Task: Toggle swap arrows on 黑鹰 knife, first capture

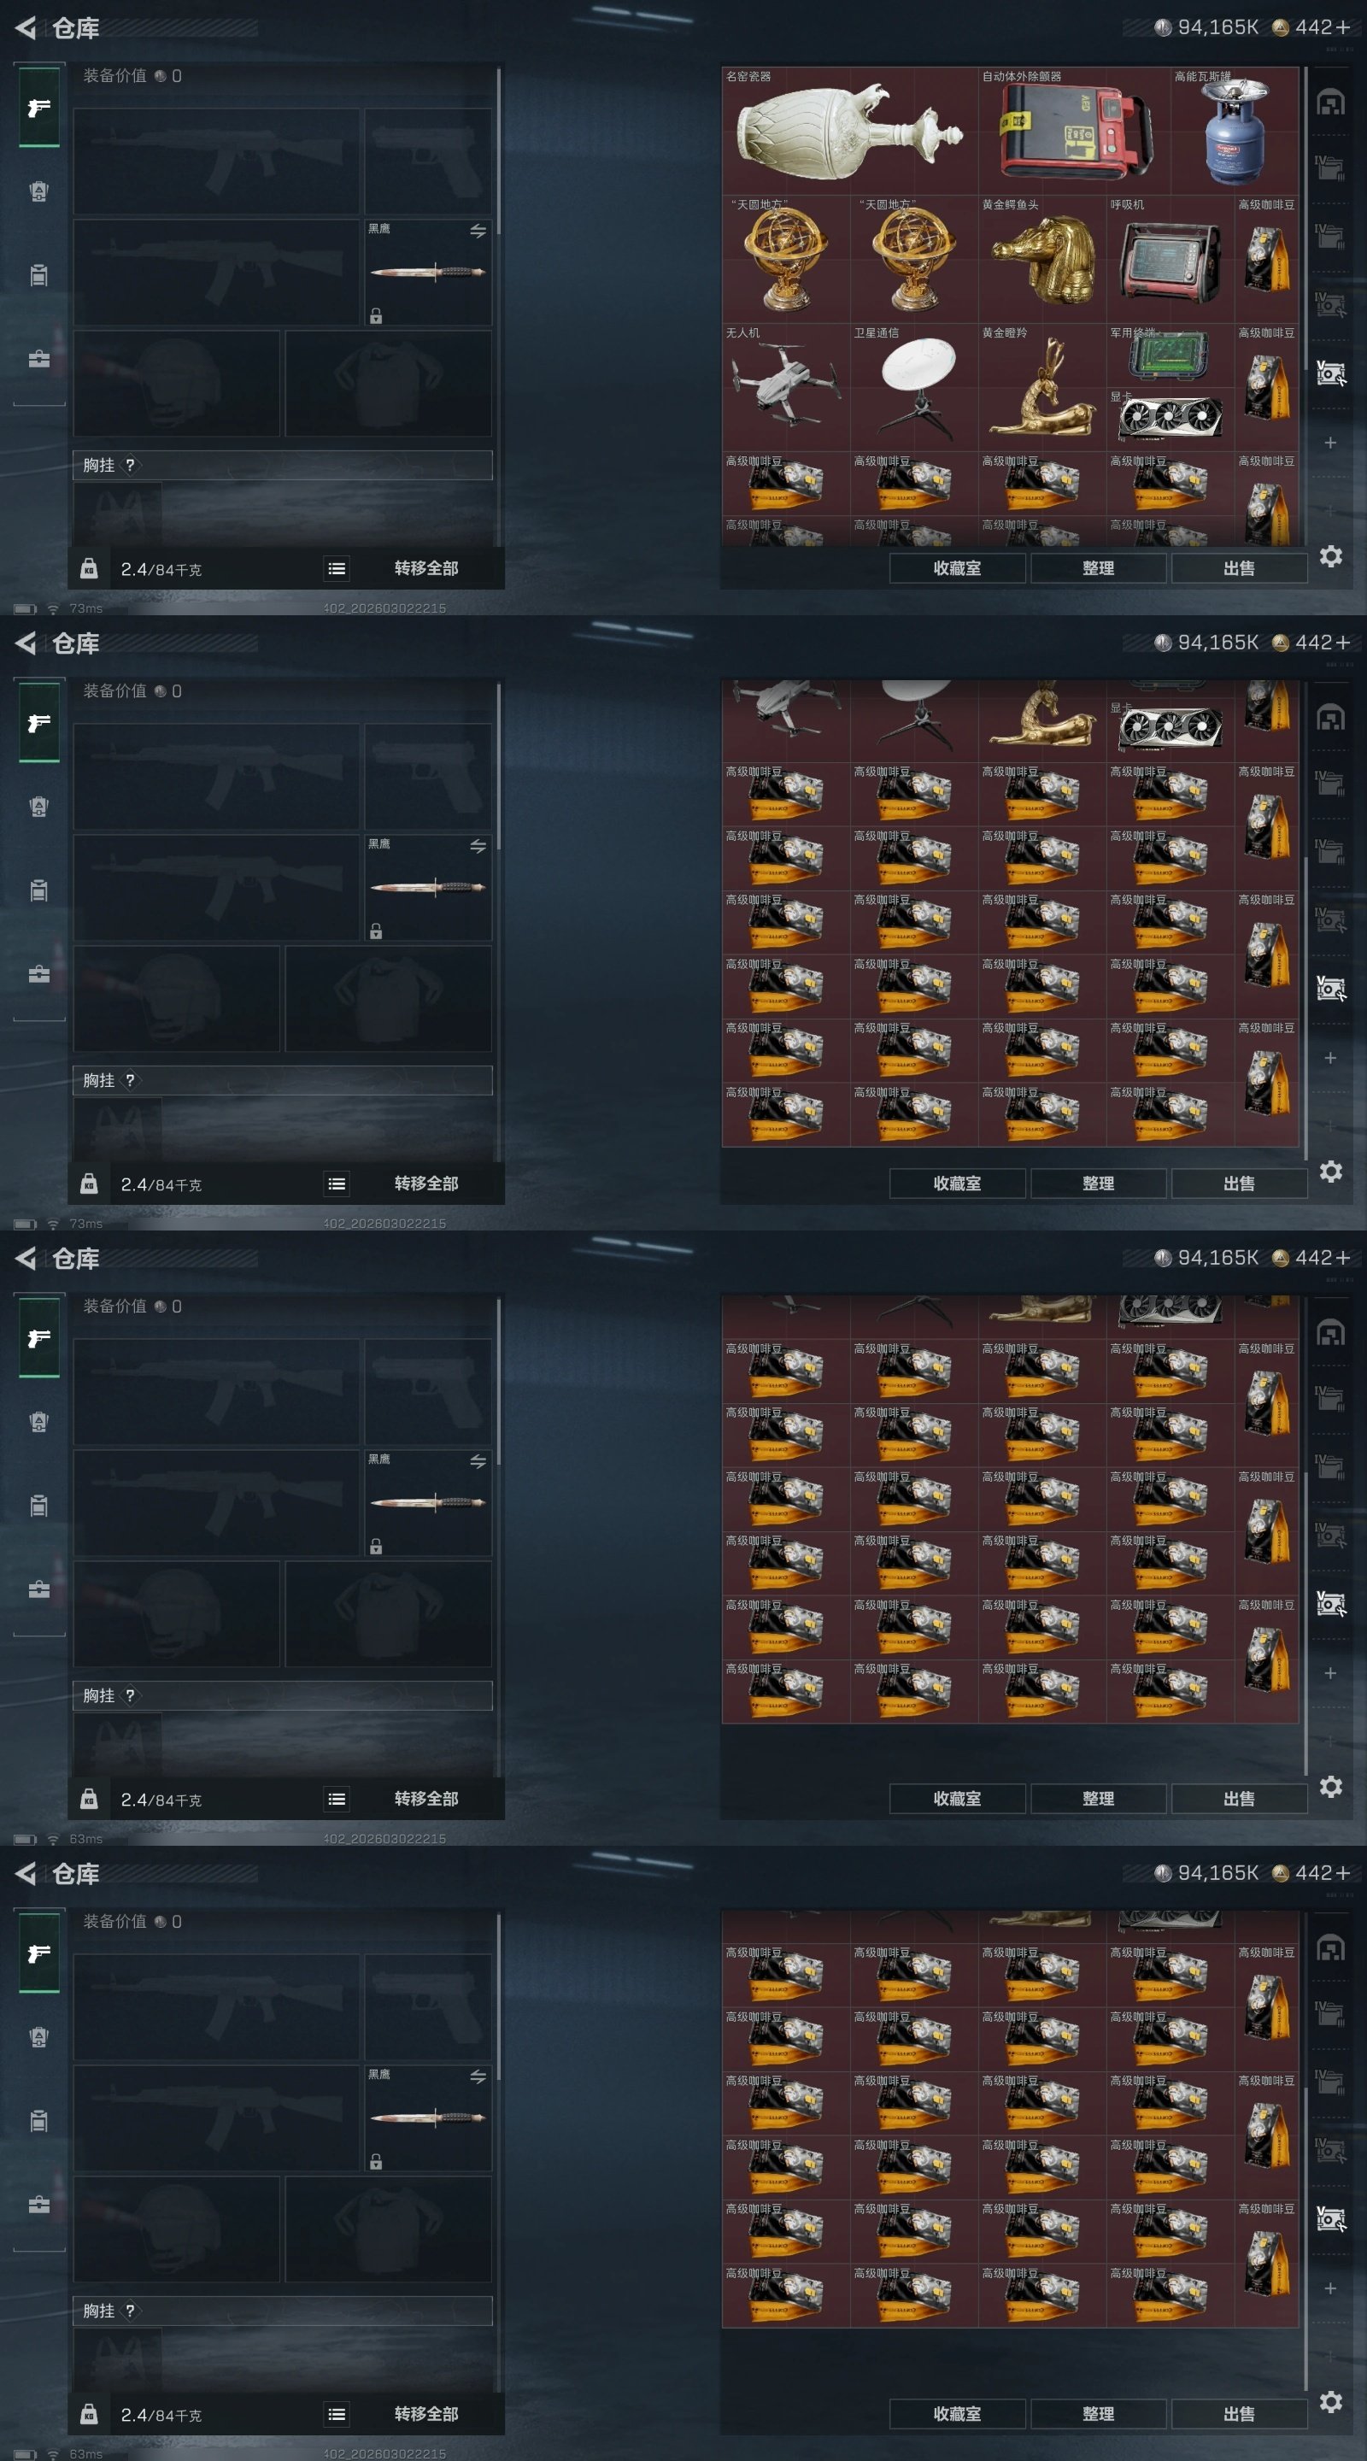Action: tap(478, 232)
